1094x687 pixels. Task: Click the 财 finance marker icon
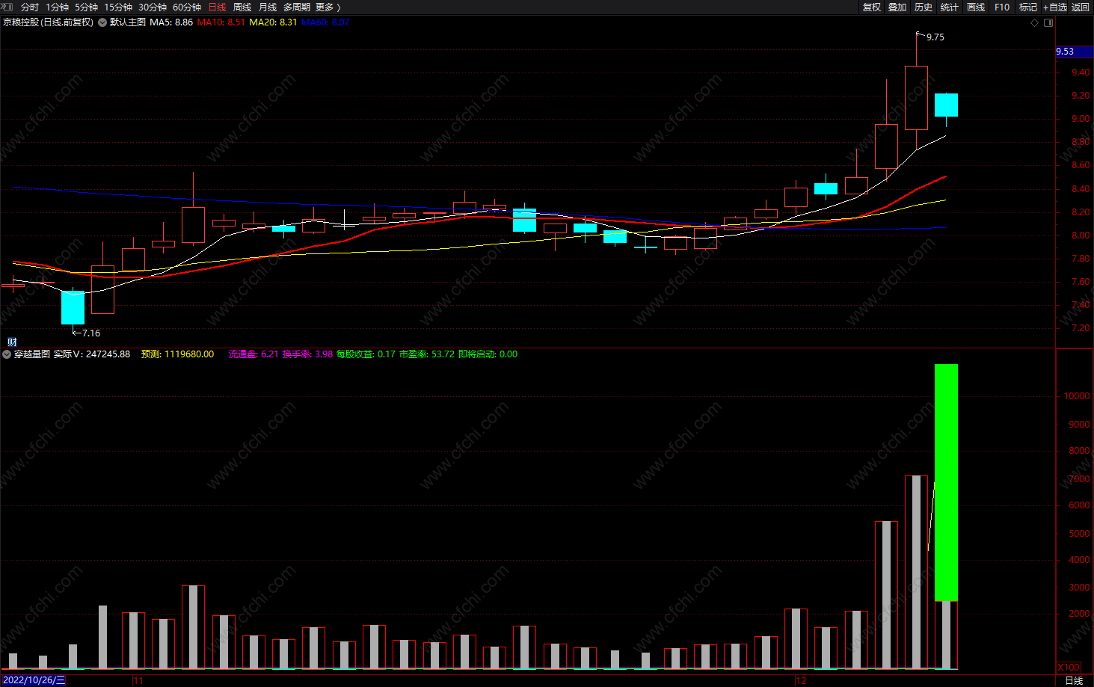tap(12, 342)
